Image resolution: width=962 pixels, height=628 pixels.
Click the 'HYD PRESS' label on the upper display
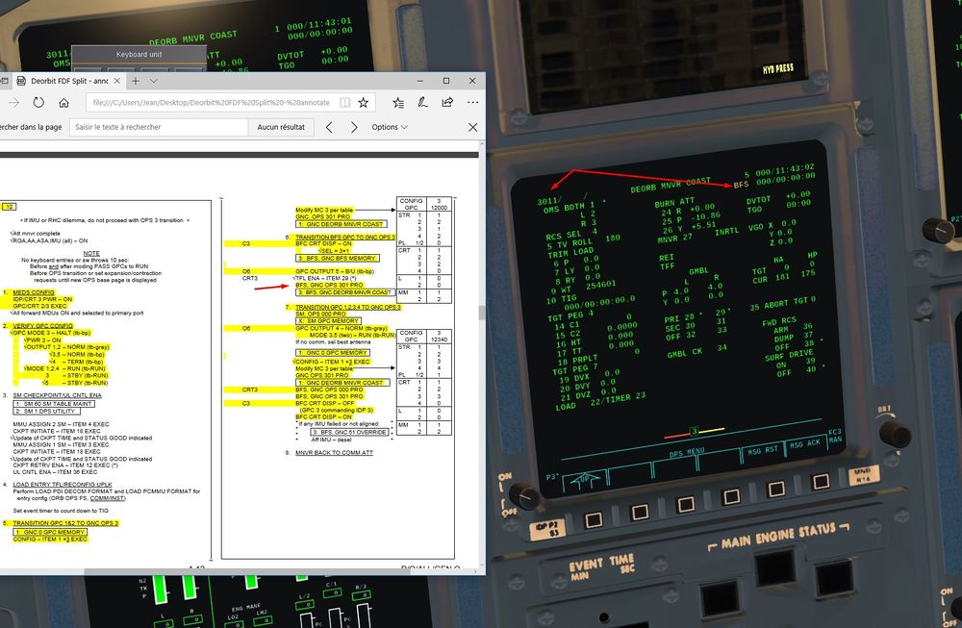click(x=778, y=68)
